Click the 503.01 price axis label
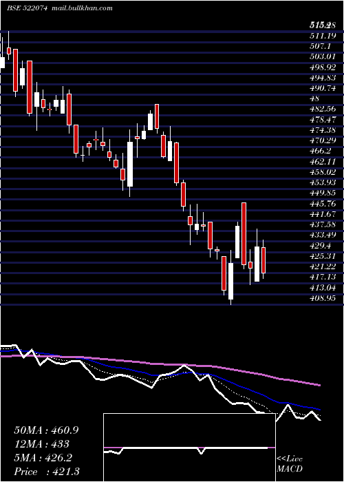344x482 pixels. tap(322, 56)
